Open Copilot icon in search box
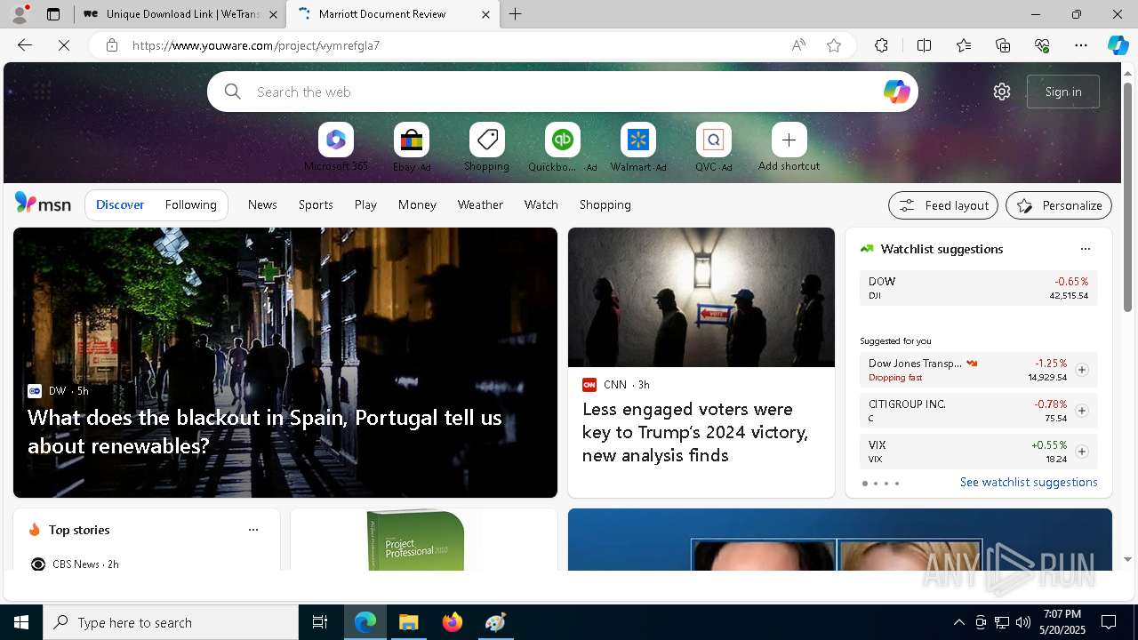1138x640 pixels. 896,92
